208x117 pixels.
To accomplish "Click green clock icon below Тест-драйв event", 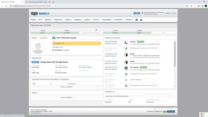I will [126, 74].
